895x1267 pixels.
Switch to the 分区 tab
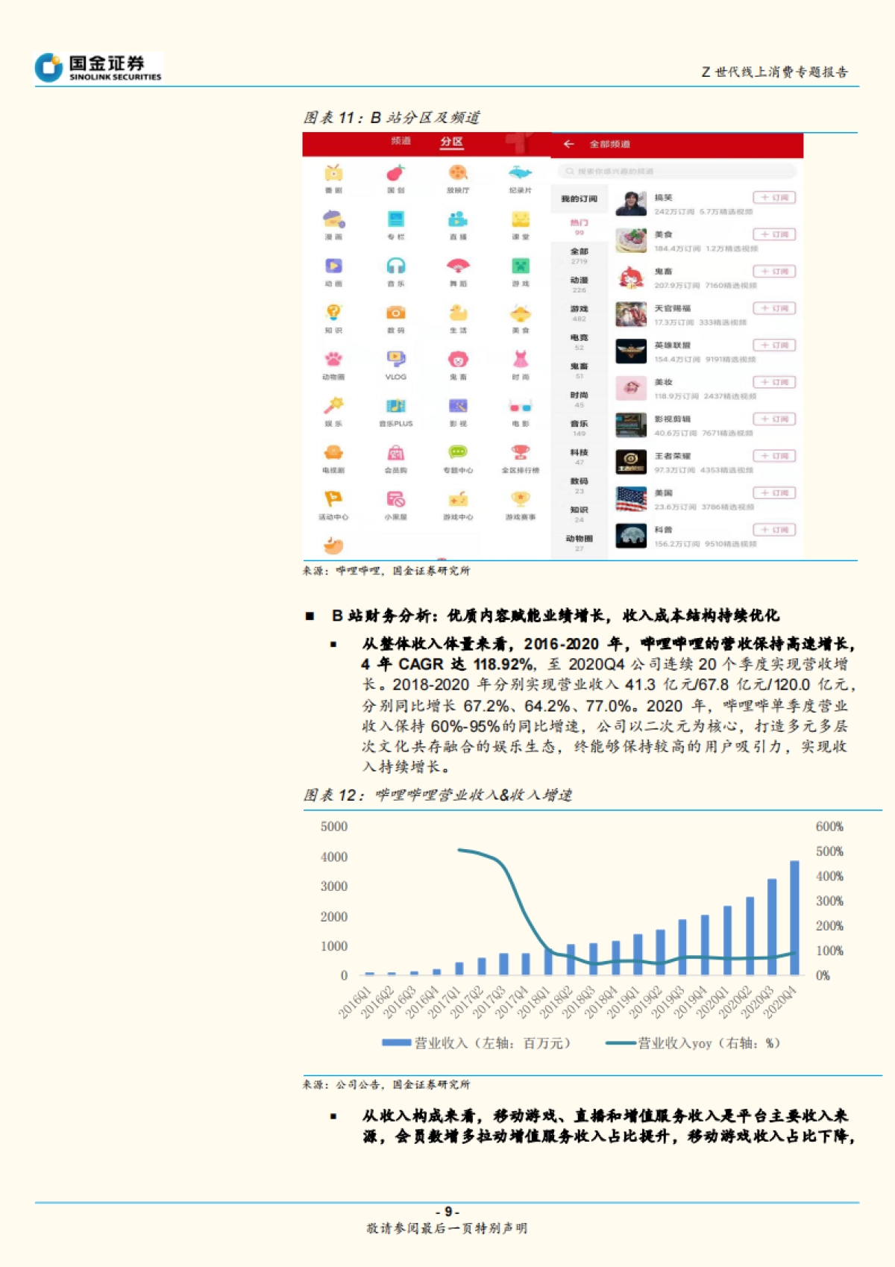pos(451,142)
